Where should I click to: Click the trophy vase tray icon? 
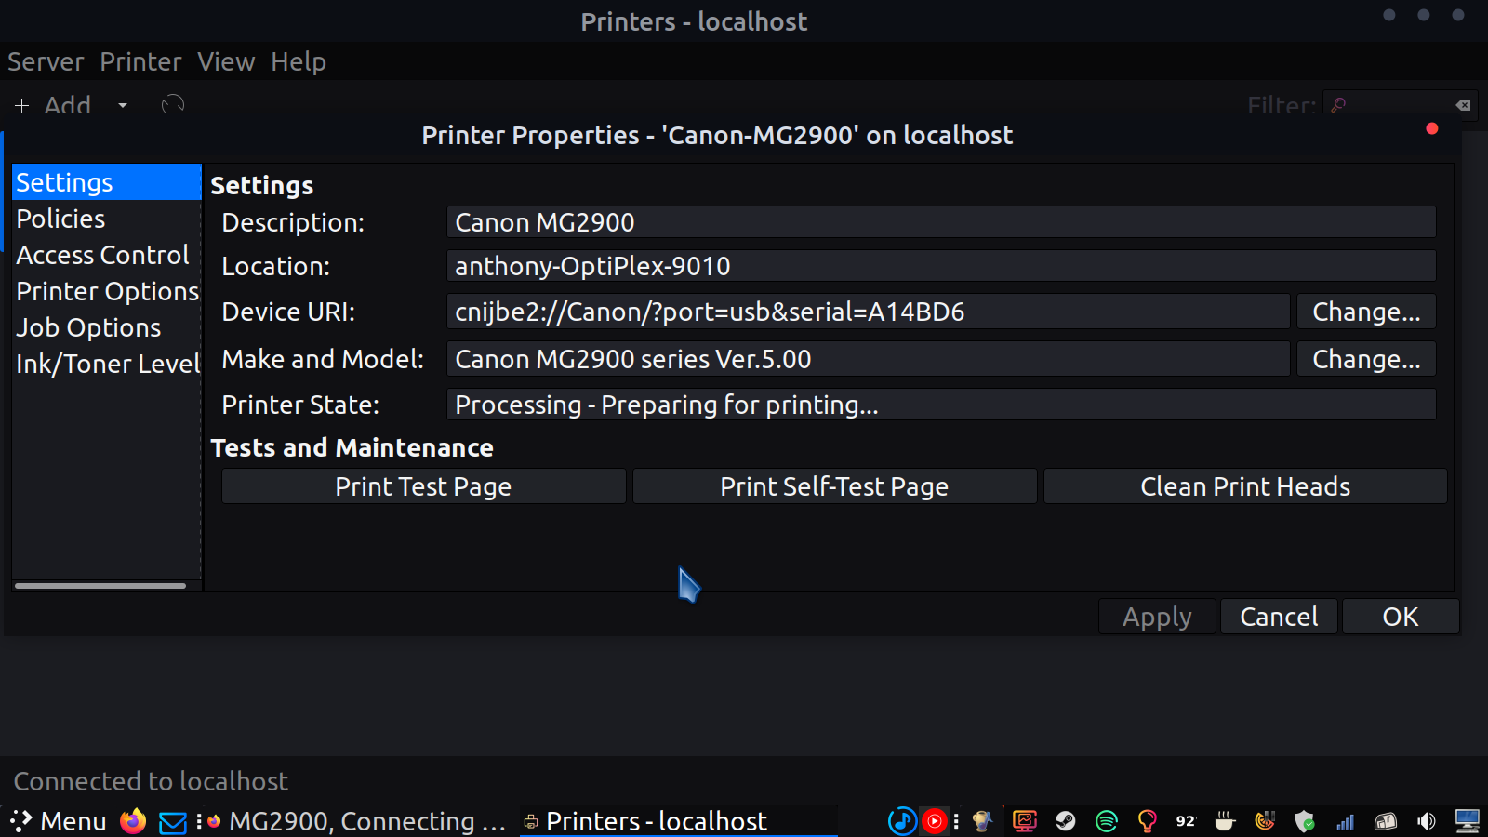[x=982, y=821]
